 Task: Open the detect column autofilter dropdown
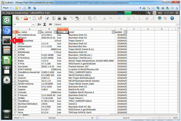coord(67,32)
